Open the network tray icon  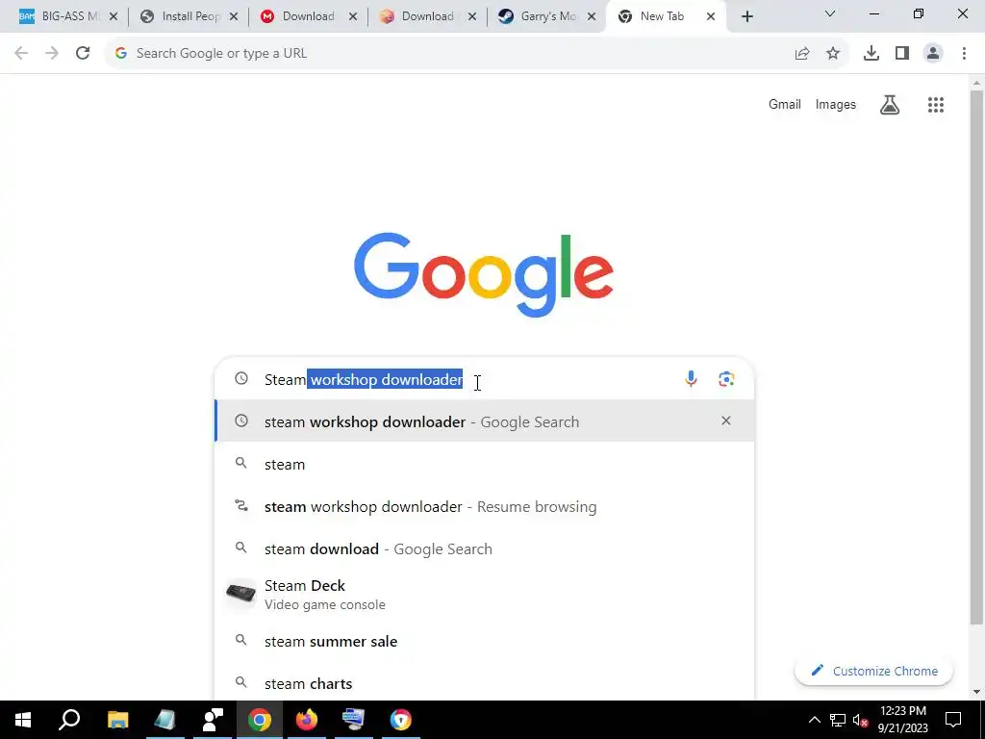[x=838, y=720]
